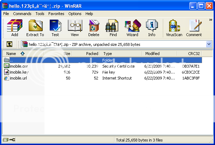Run the Test archive tool
This screenshot has height=145, width=215.
pyautogui.click(x=55, y=28)
